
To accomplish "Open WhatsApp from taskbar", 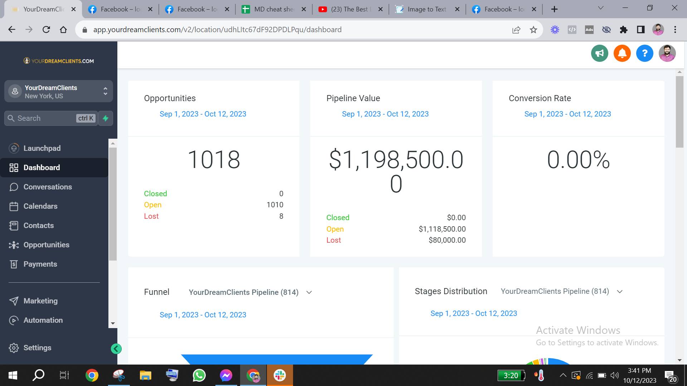I will click(x=199, y=375).
